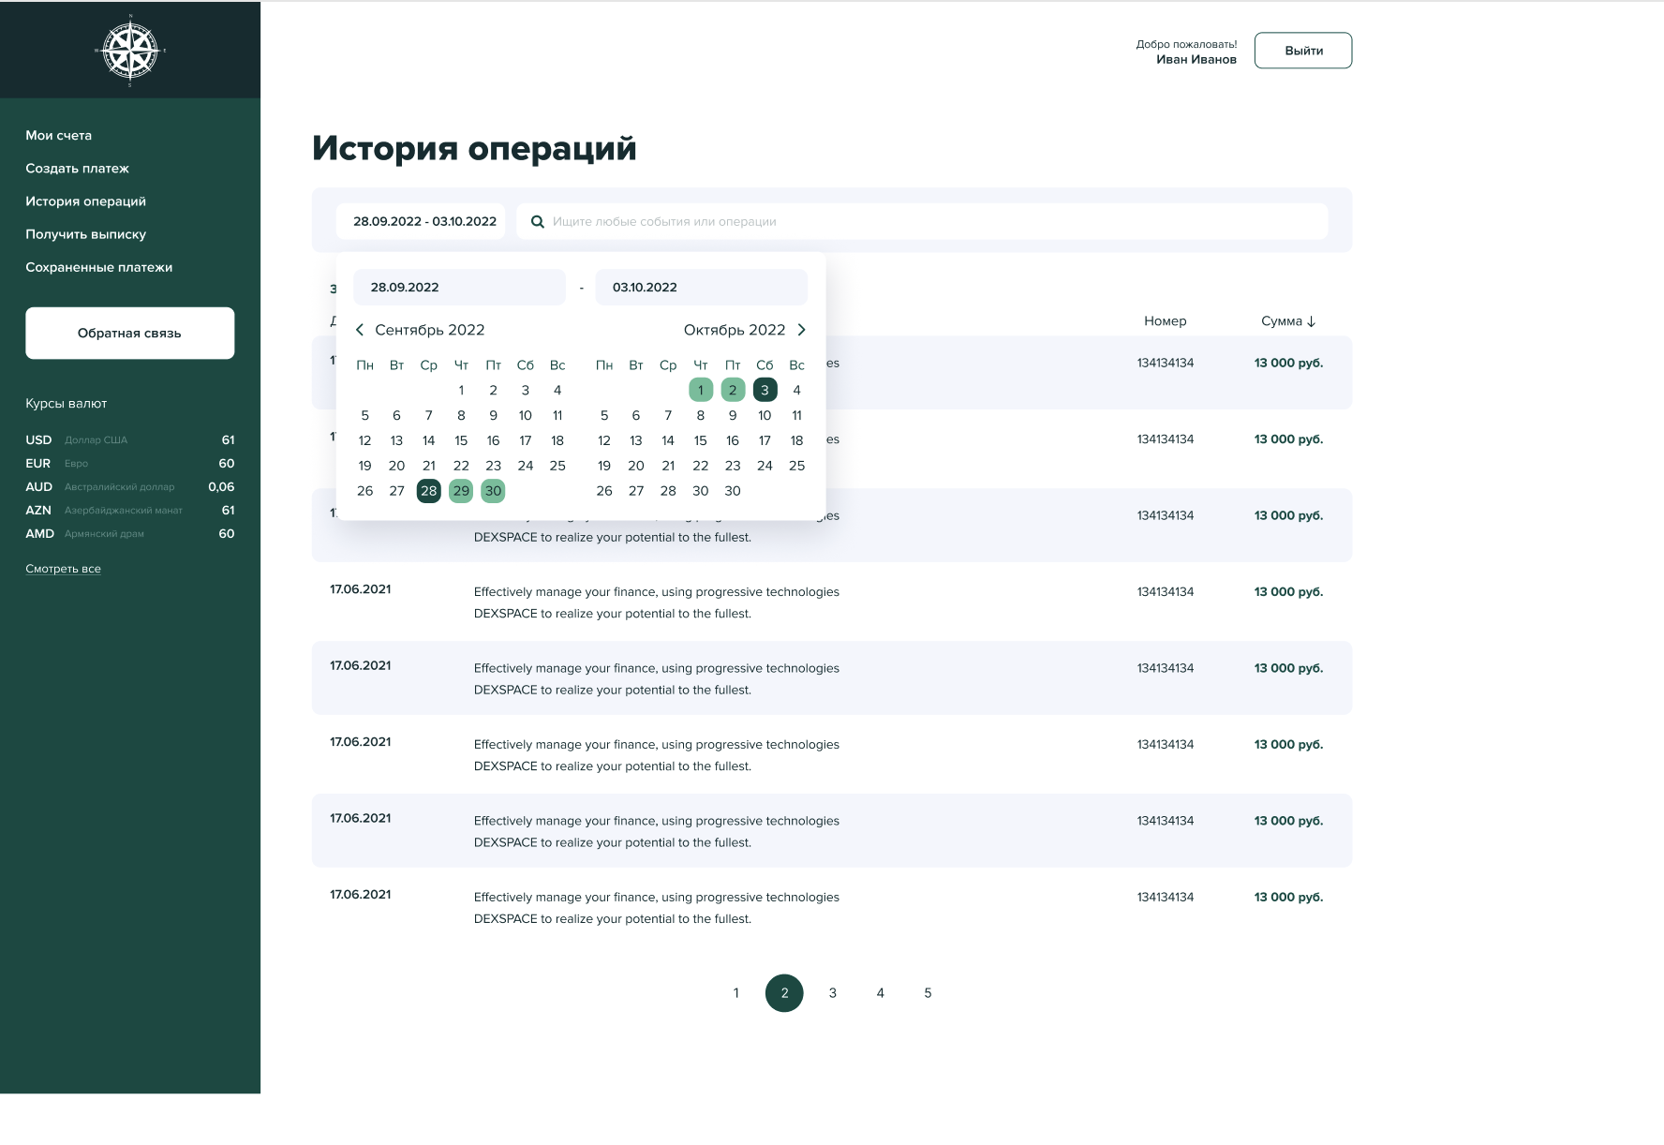Select the highlighted September 30
The height and width of the screenshot is (1145, 1664).
pyautogui.click(x=493, y=491)
